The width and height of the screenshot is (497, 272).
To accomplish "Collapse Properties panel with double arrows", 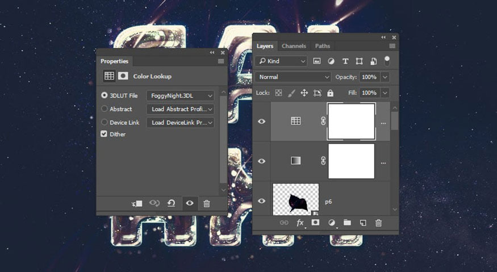I will pyautogui.click(x=212, y=53).
